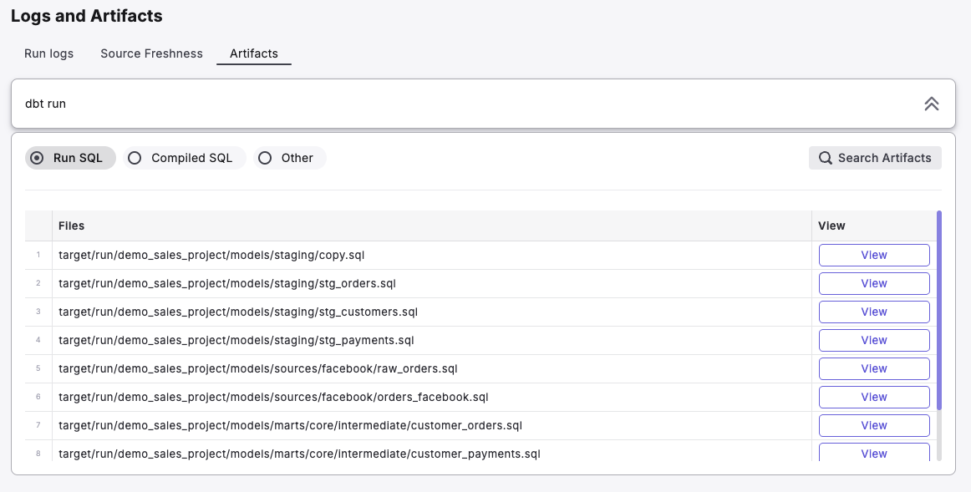Select the Compiled SQL radio option
The width and height of the screenshot is (971, 492).
point(135,158)
